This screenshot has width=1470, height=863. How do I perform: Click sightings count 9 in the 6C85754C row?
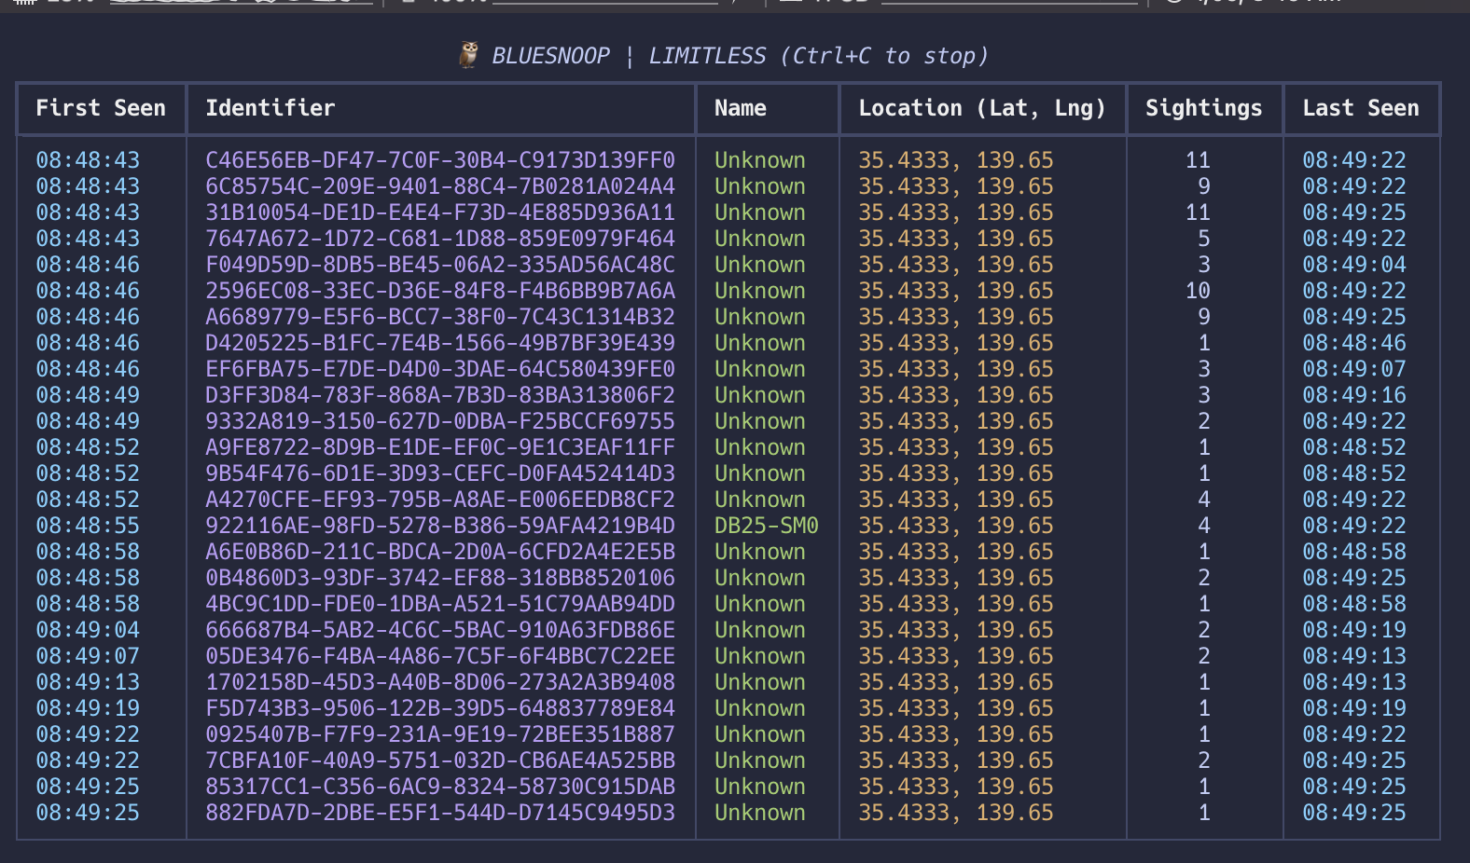click(x=1204, y=186)
